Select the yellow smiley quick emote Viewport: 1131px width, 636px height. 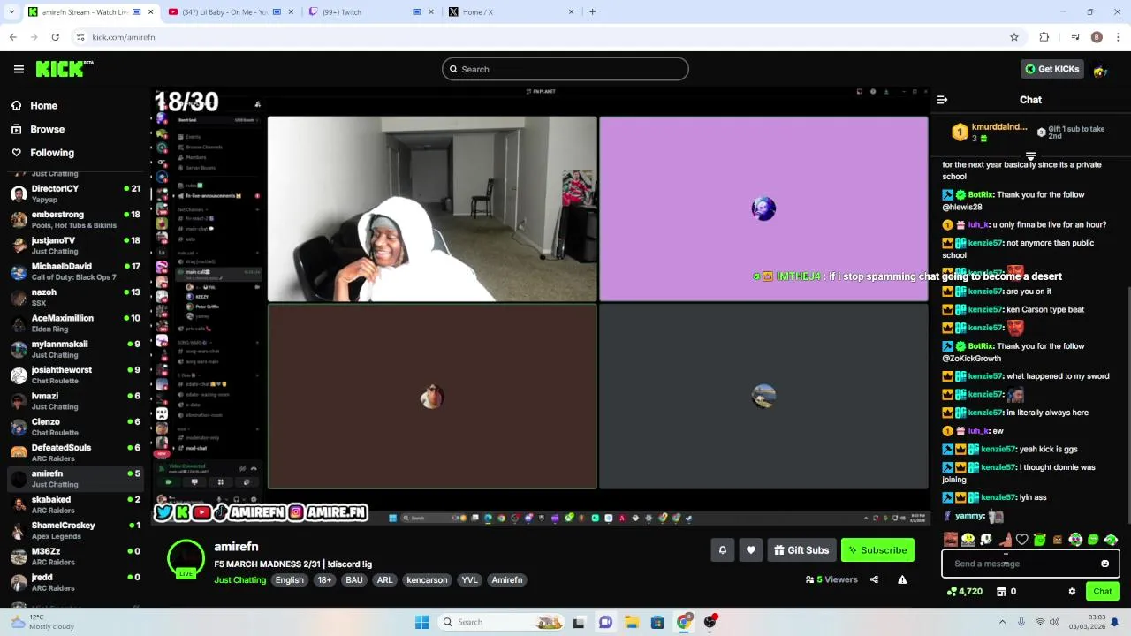(x=968, y=540)
